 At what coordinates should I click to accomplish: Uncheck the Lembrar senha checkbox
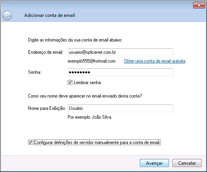(x=70, y=83)
